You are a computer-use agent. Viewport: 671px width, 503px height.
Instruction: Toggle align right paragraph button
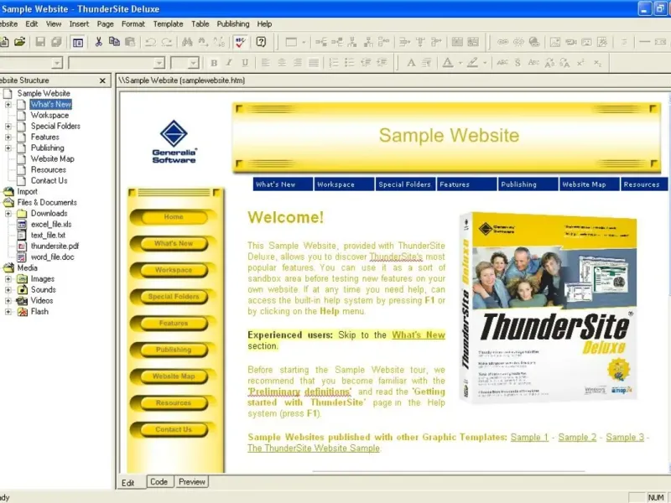click(x=298, y=64)
